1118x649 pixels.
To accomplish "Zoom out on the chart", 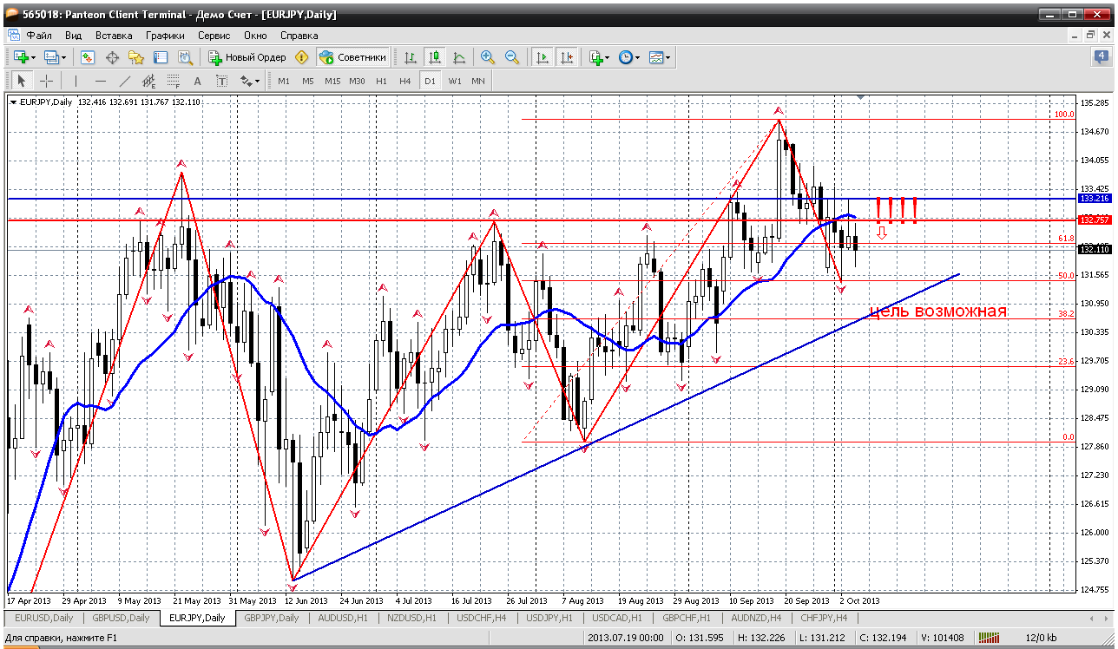I will (x=512, y=57).
